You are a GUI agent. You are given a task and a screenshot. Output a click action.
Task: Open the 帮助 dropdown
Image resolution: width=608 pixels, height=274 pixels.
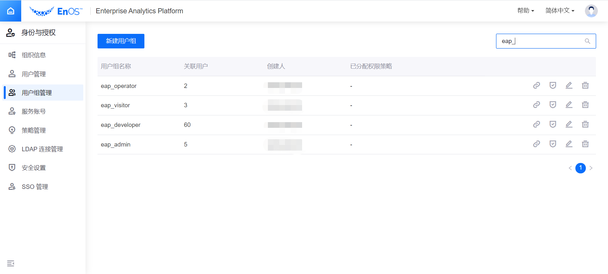tap(526, 11)
